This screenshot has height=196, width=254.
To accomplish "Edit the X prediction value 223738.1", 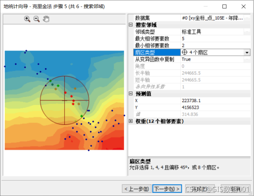I will 215,101.
